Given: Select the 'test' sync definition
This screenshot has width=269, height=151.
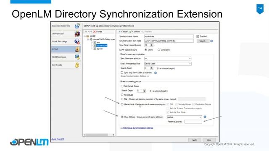Looking at the screenshot, I should [97, 42].
